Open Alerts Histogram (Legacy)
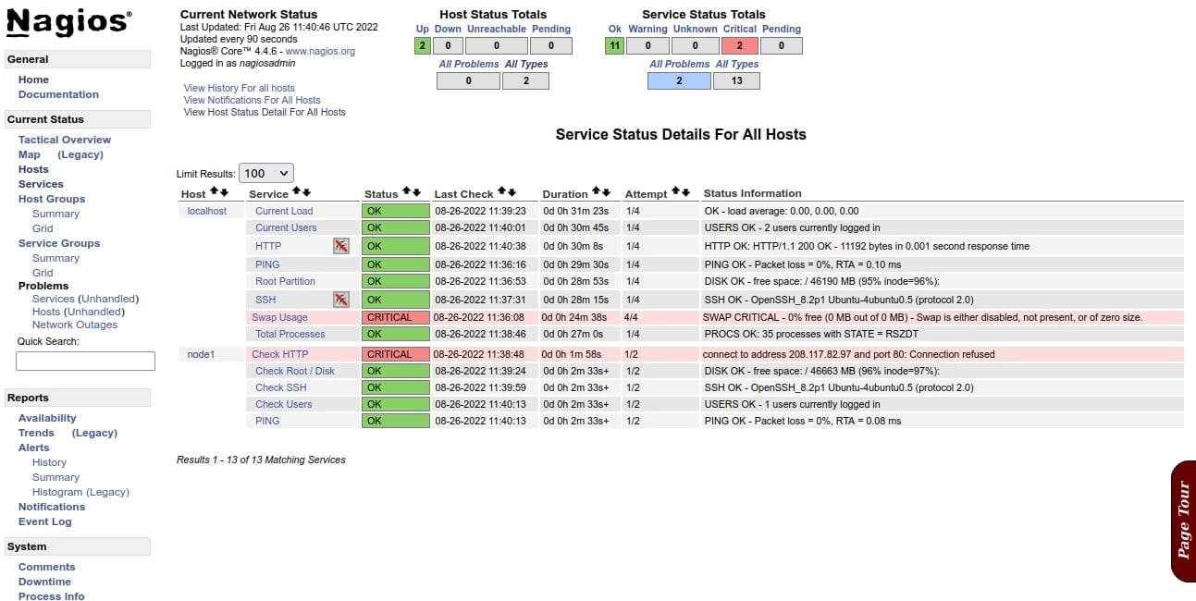This screenshot has width=1196, height=601. 80,492
